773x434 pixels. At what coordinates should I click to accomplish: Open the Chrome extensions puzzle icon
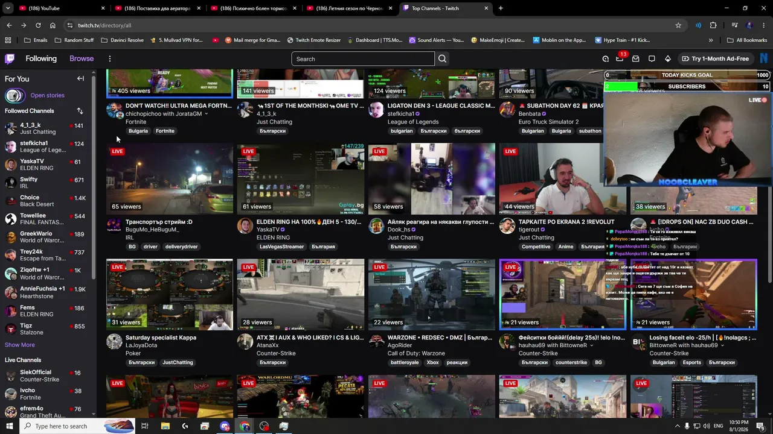[713, 25]
